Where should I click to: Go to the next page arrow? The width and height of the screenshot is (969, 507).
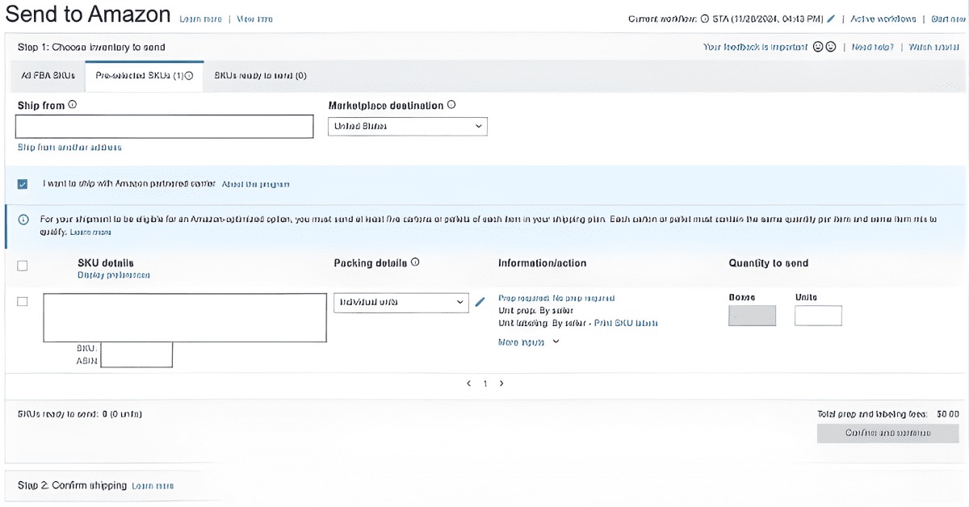pos(501,383)
